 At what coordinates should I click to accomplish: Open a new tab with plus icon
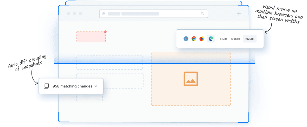[239, 14]
